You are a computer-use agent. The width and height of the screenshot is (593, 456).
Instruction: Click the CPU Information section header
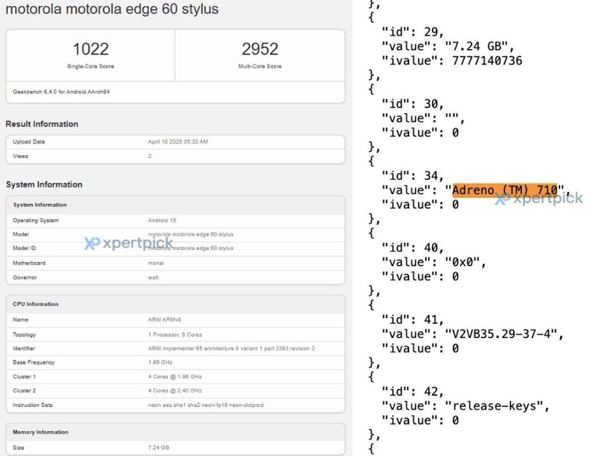(36, 304)
